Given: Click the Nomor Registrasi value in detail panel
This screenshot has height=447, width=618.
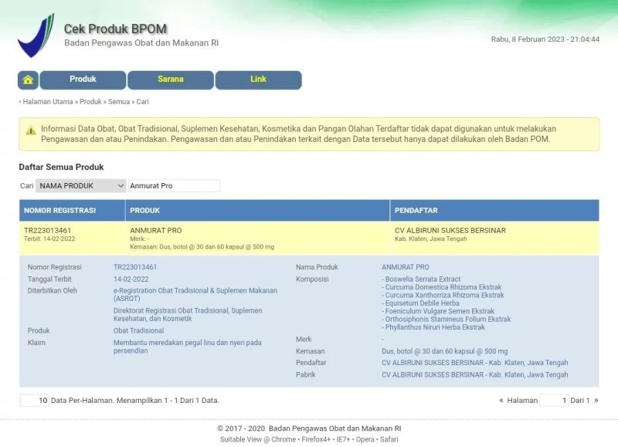Looking at the screenshot, I should [135, 267].
